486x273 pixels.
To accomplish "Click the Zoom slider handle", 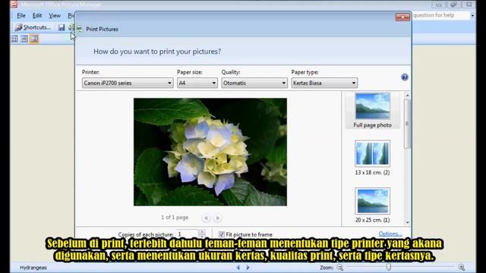I will [x=388, y=267].
